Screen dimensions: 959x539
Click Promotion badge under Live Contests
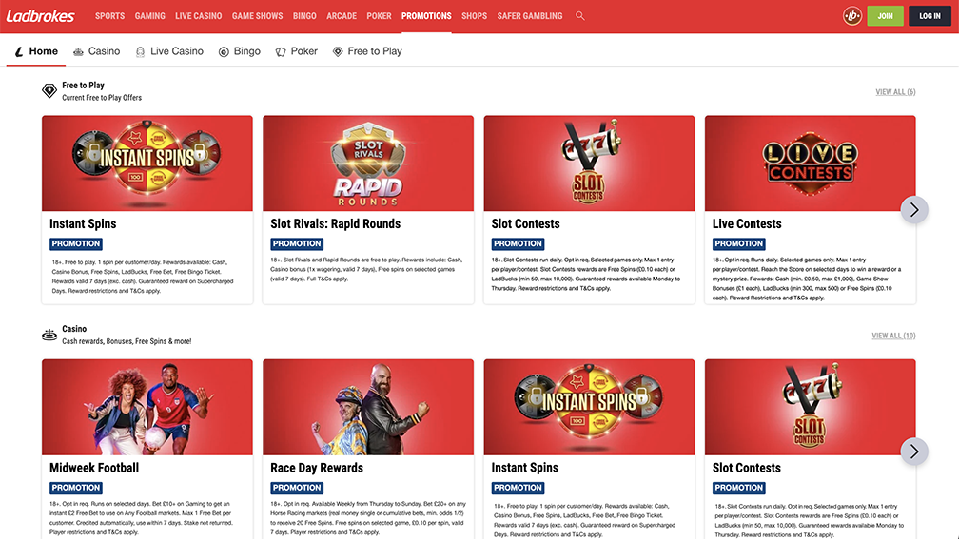coord(739,243)
